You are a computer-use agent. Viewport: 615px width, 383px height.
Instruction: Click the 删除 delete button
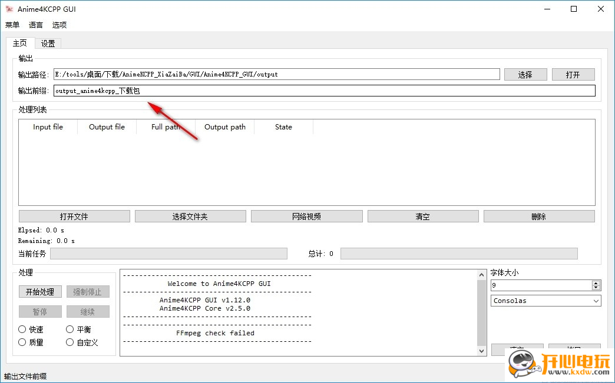[539, 217]
